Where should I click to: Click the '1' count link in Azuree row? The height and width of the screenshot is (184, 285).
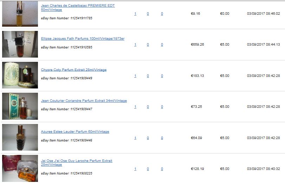pos(135,138)
